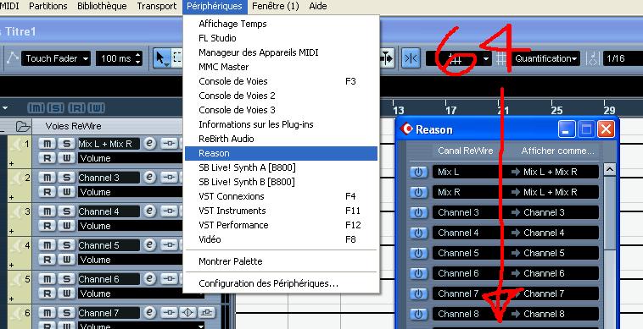Click ruler marker at bar 13
This screenshot has height=329, width=643.
click(398, 110)
